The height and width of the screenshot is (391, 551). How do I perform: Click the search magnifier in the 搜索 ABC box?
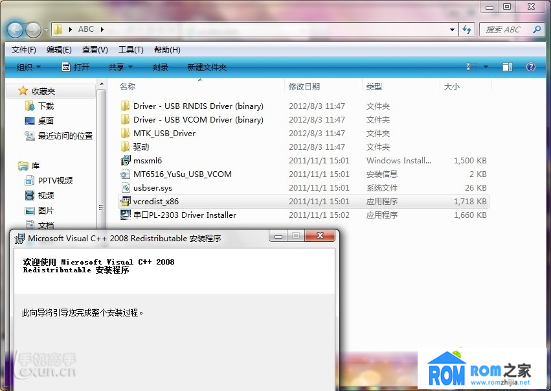pyautogui.click(x=536, y=30)
